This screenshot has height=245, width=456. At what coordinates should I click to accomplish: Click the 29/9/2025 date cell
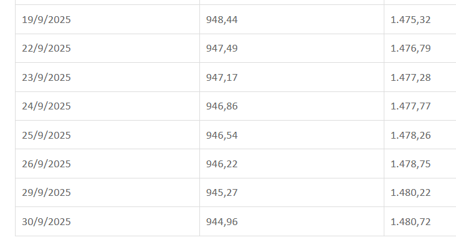tap(107, 193)
